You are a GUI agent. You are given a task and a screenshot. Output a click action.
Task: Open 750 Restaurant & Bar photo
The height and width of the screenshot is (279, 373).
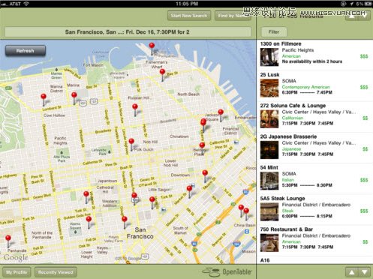(x=269, y=243)
